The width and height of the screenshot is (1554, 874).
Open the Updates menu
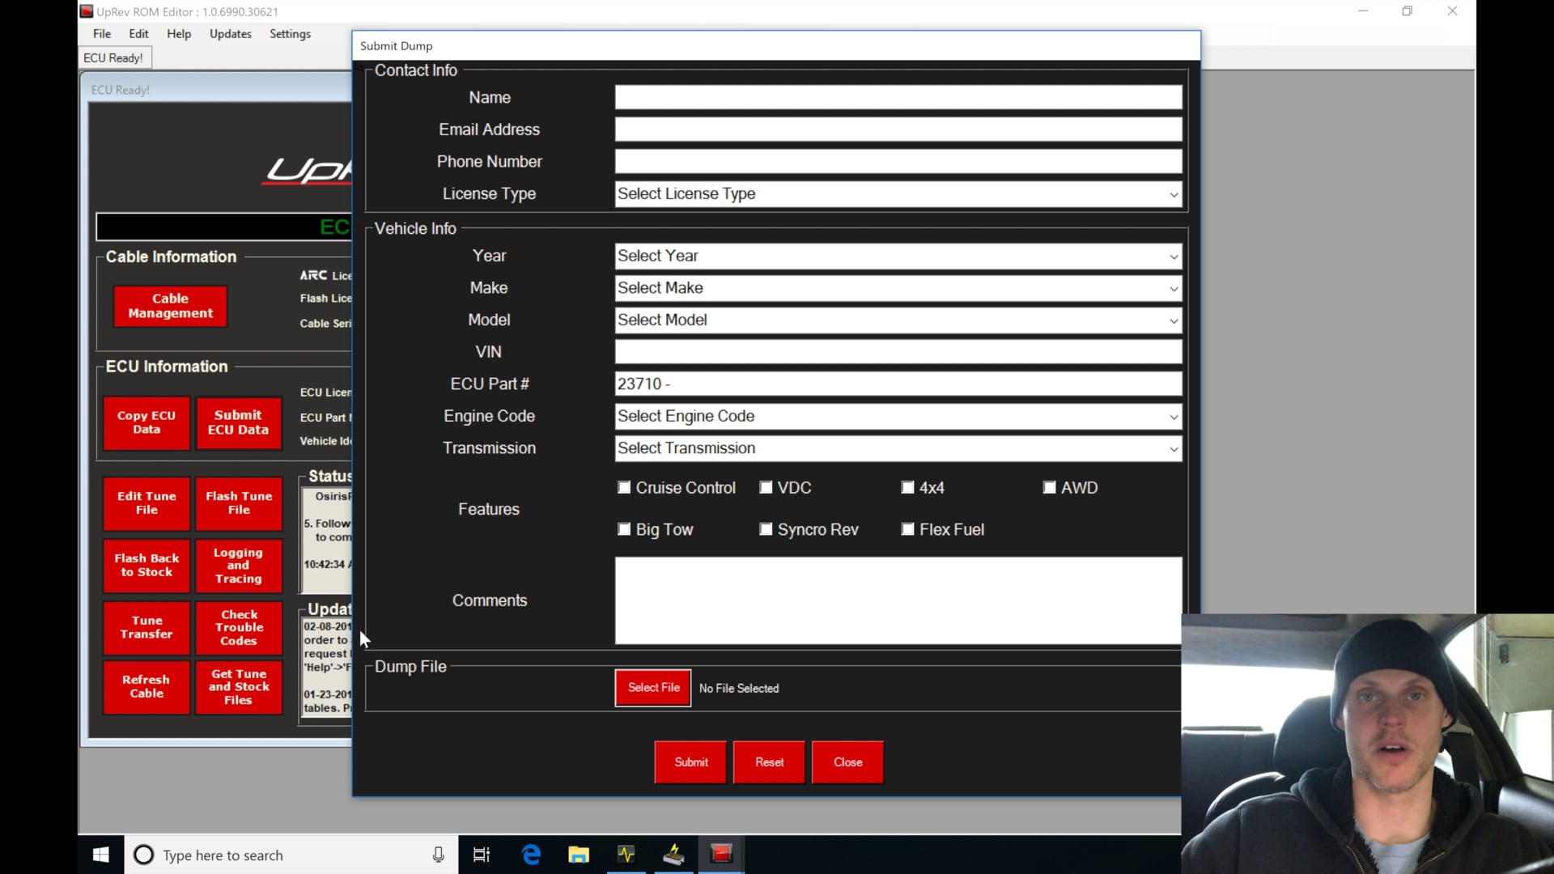point(230,34)
